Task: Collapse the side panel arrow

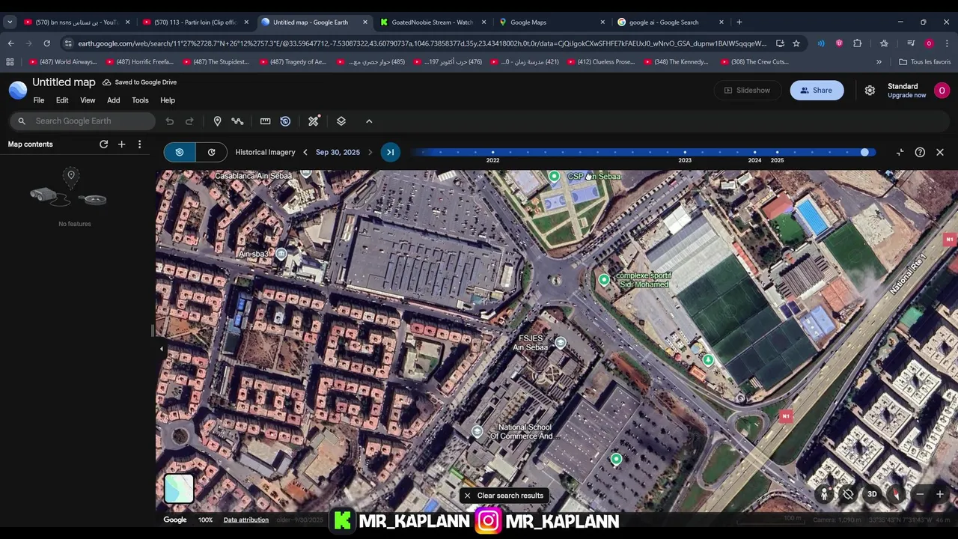Action: coord(161,348)
